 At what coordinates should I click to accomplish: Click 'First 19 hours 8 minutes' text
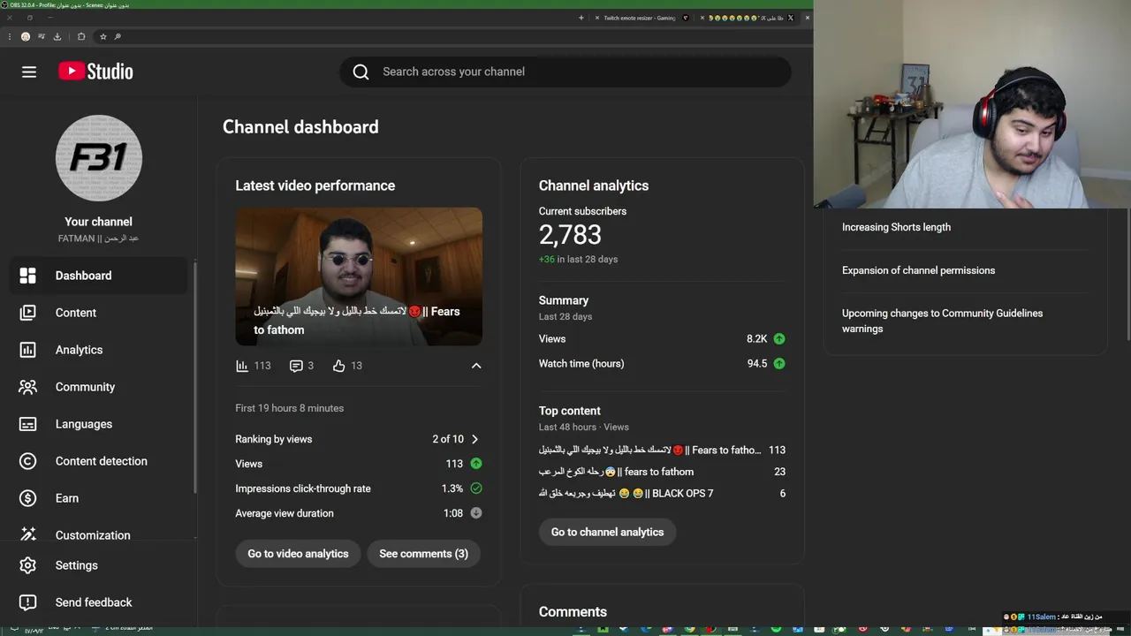click(289, 408)
